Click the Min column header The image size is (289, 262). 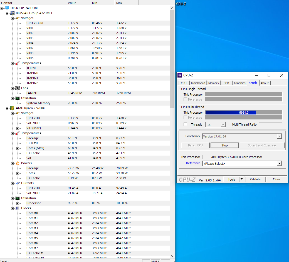pos(102,3)
